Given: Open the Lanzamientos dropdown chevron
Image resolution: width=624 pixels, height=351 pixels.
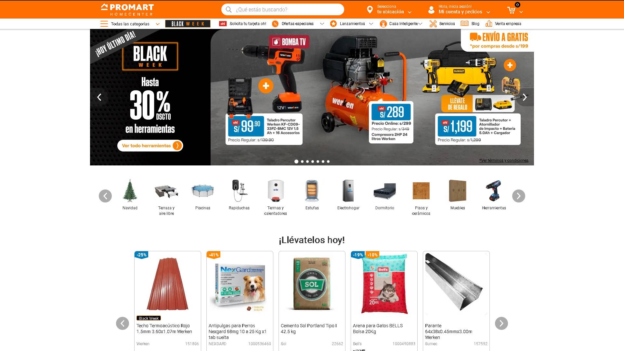Looking at the screenshot, I should pos(371,24).
